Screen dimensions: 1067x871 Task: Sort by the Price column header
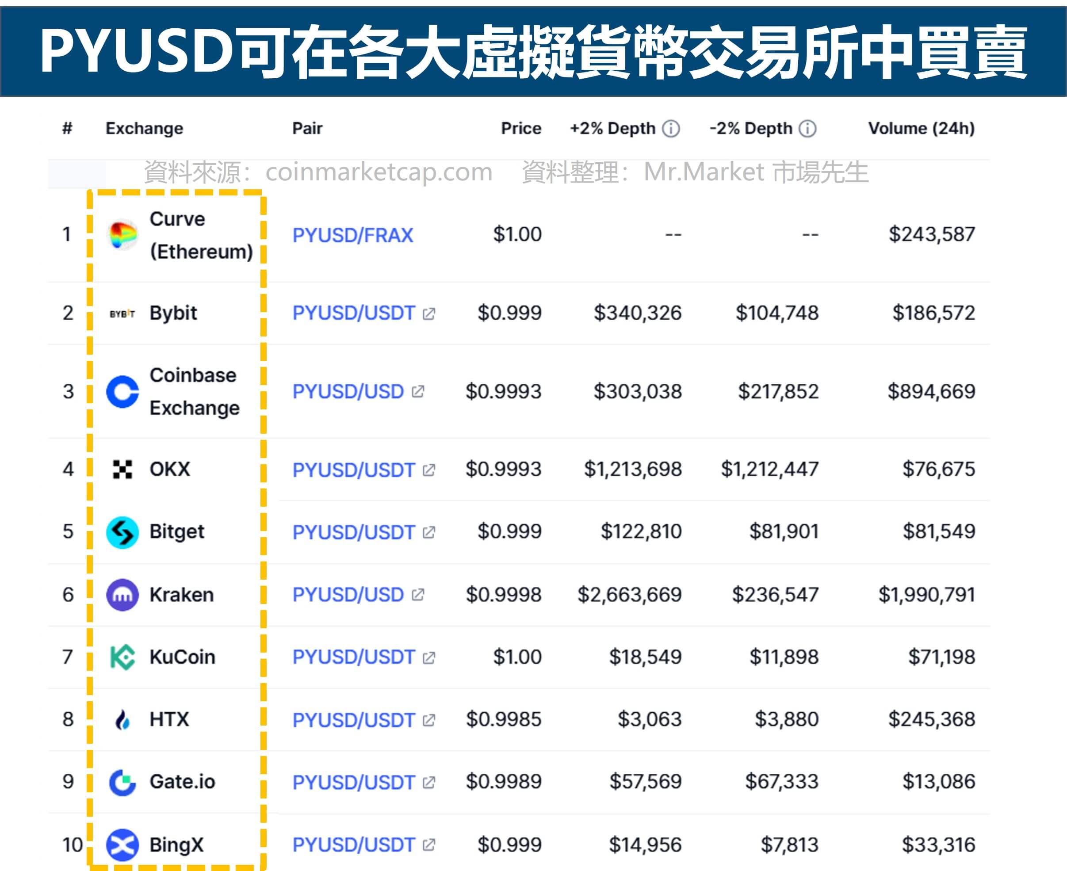pos(520,129)
